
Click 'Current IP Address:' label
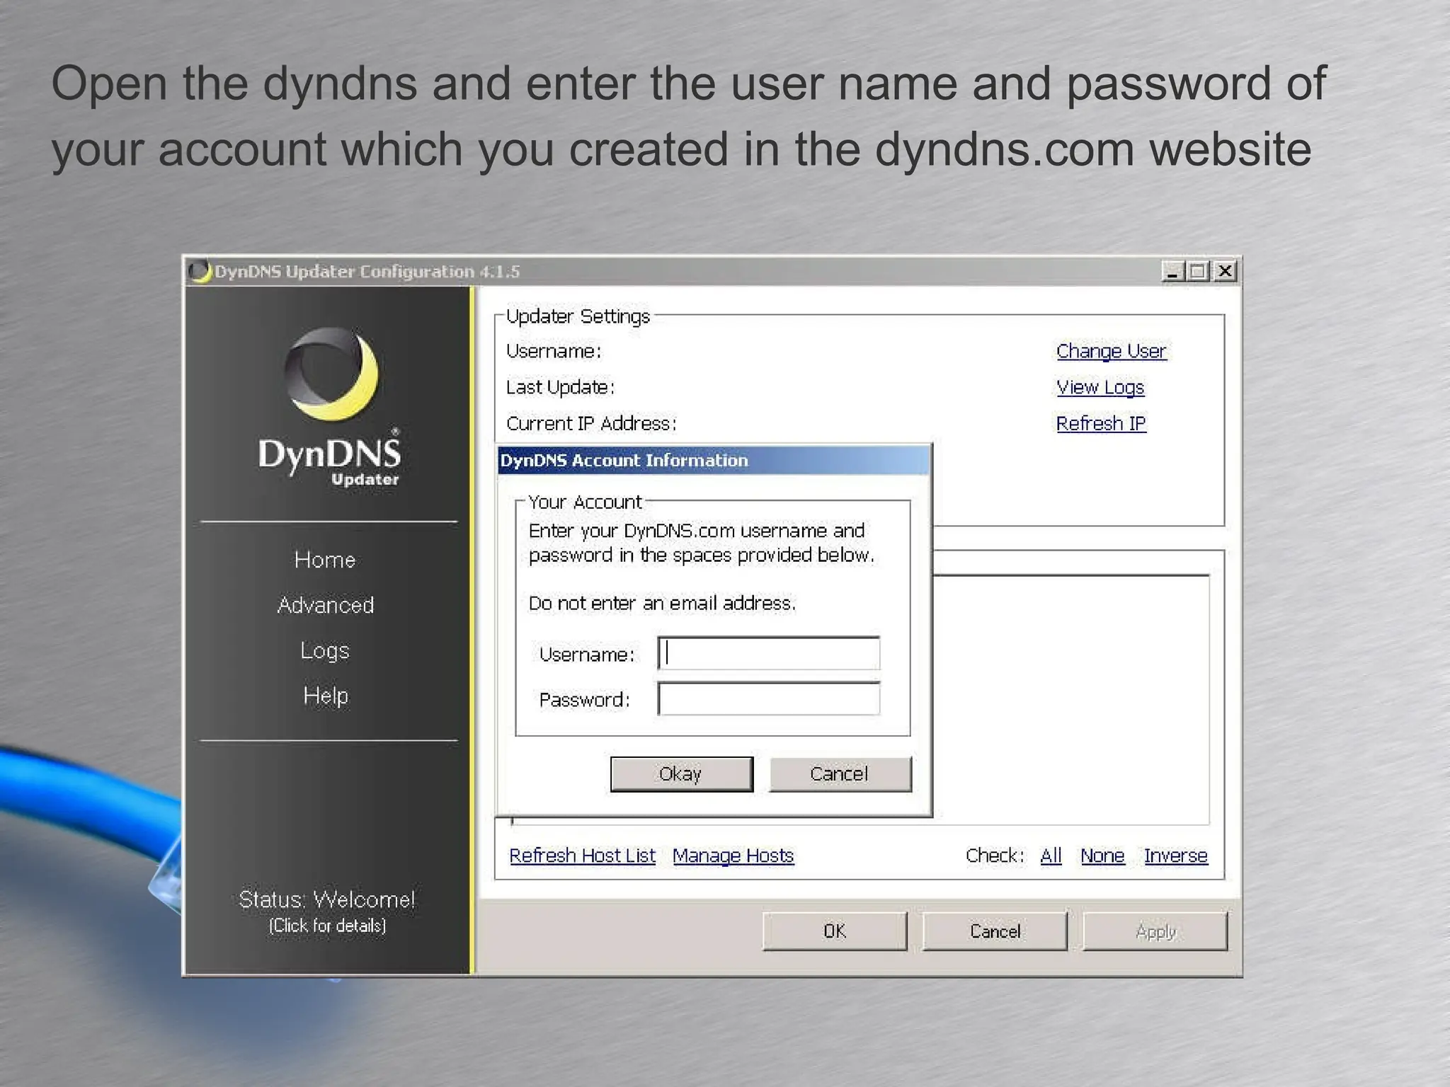pos(591,423)
